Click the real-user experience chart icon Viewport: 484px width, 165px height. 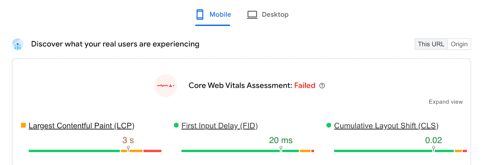(x=18, y=44)
